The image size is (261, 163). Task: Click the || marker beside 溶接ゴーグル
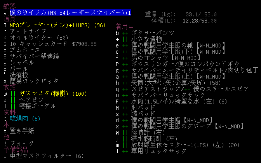point(13,106)
